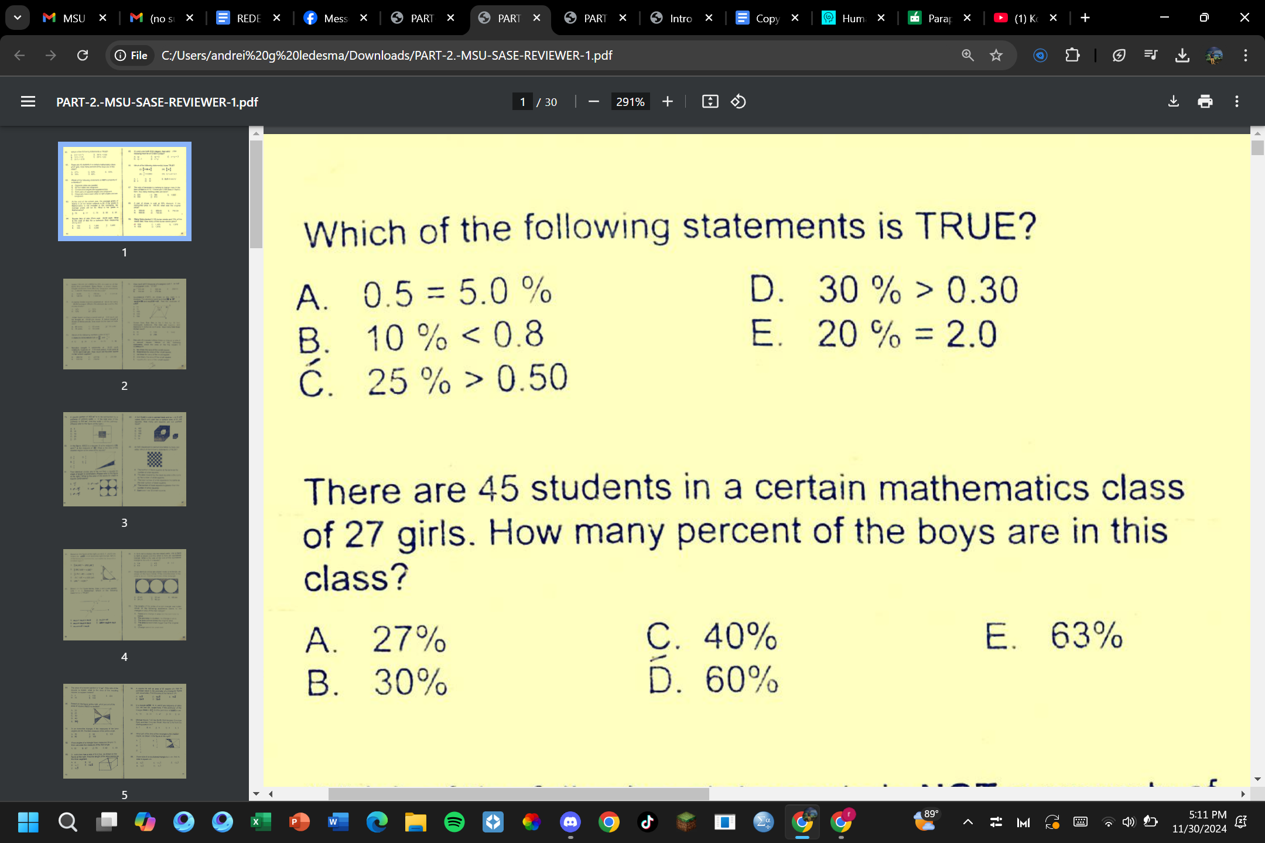This screenshot has width=1265, height=843.
Task: Bookmark this tab with star icon
Action: tap(996, 55)
